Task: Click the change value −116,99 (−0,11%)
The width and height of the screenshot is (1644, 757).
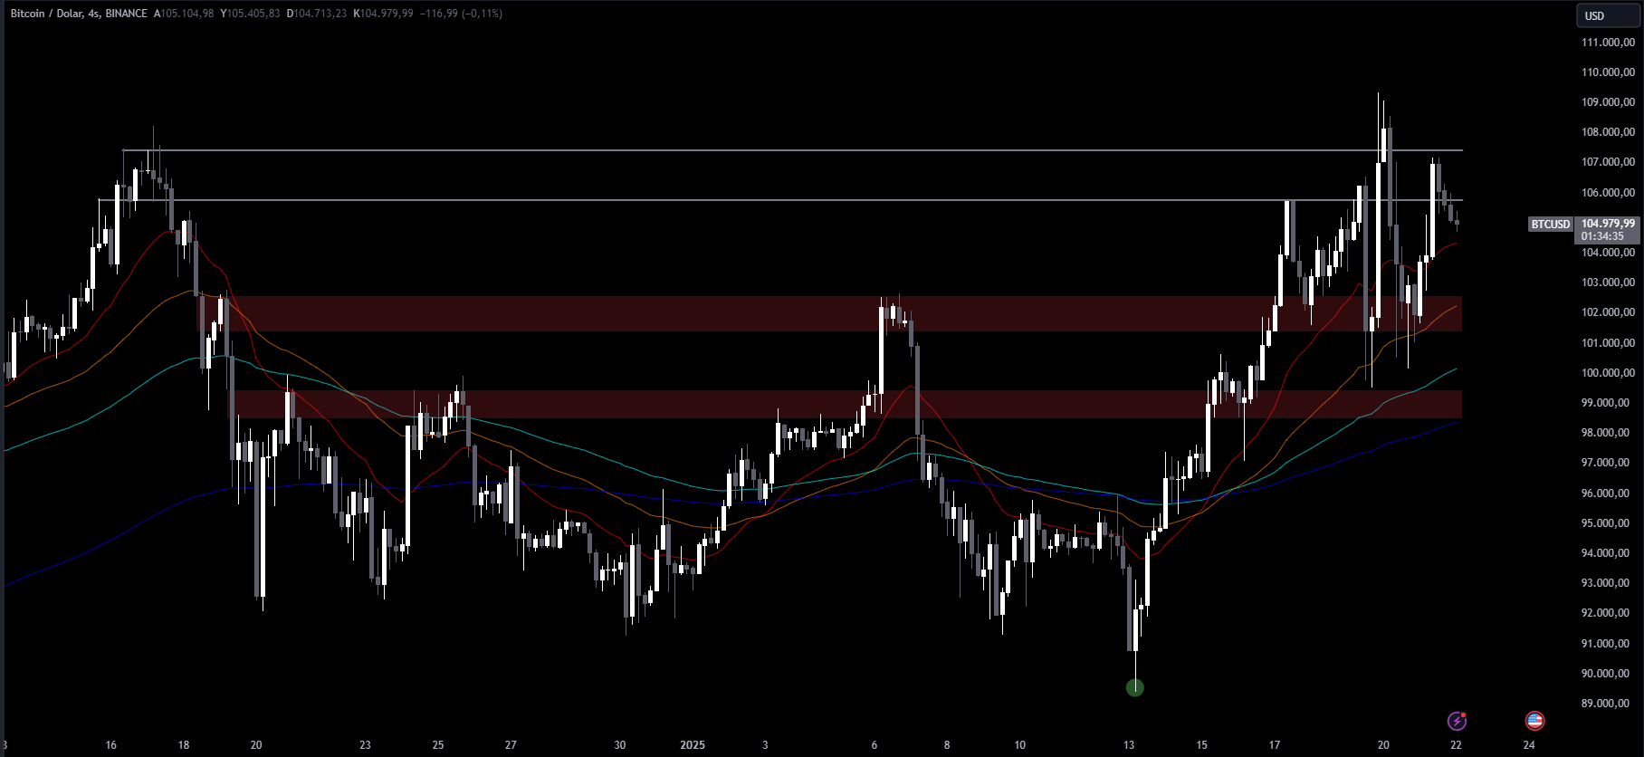Action: tap(462, 14)
